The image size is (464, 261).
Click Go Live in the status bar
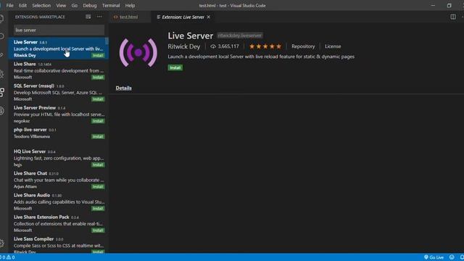[x=434, y=257]
